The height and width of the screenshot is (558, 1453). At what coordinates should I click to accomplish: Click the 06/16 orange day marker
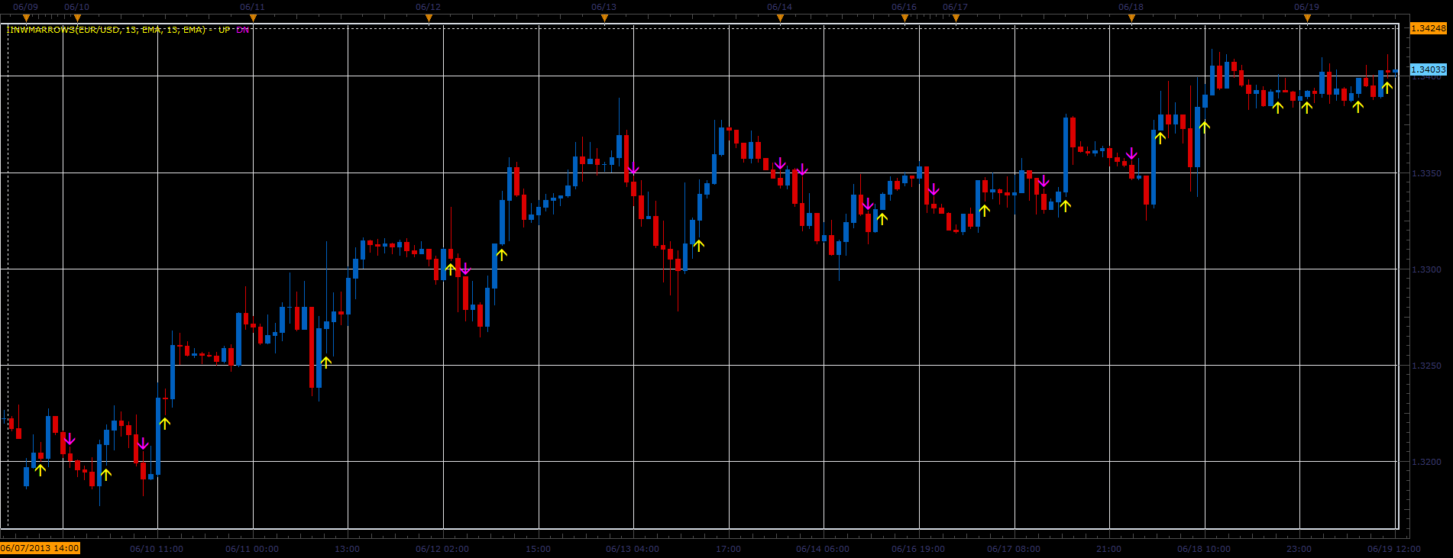[904, 18]
